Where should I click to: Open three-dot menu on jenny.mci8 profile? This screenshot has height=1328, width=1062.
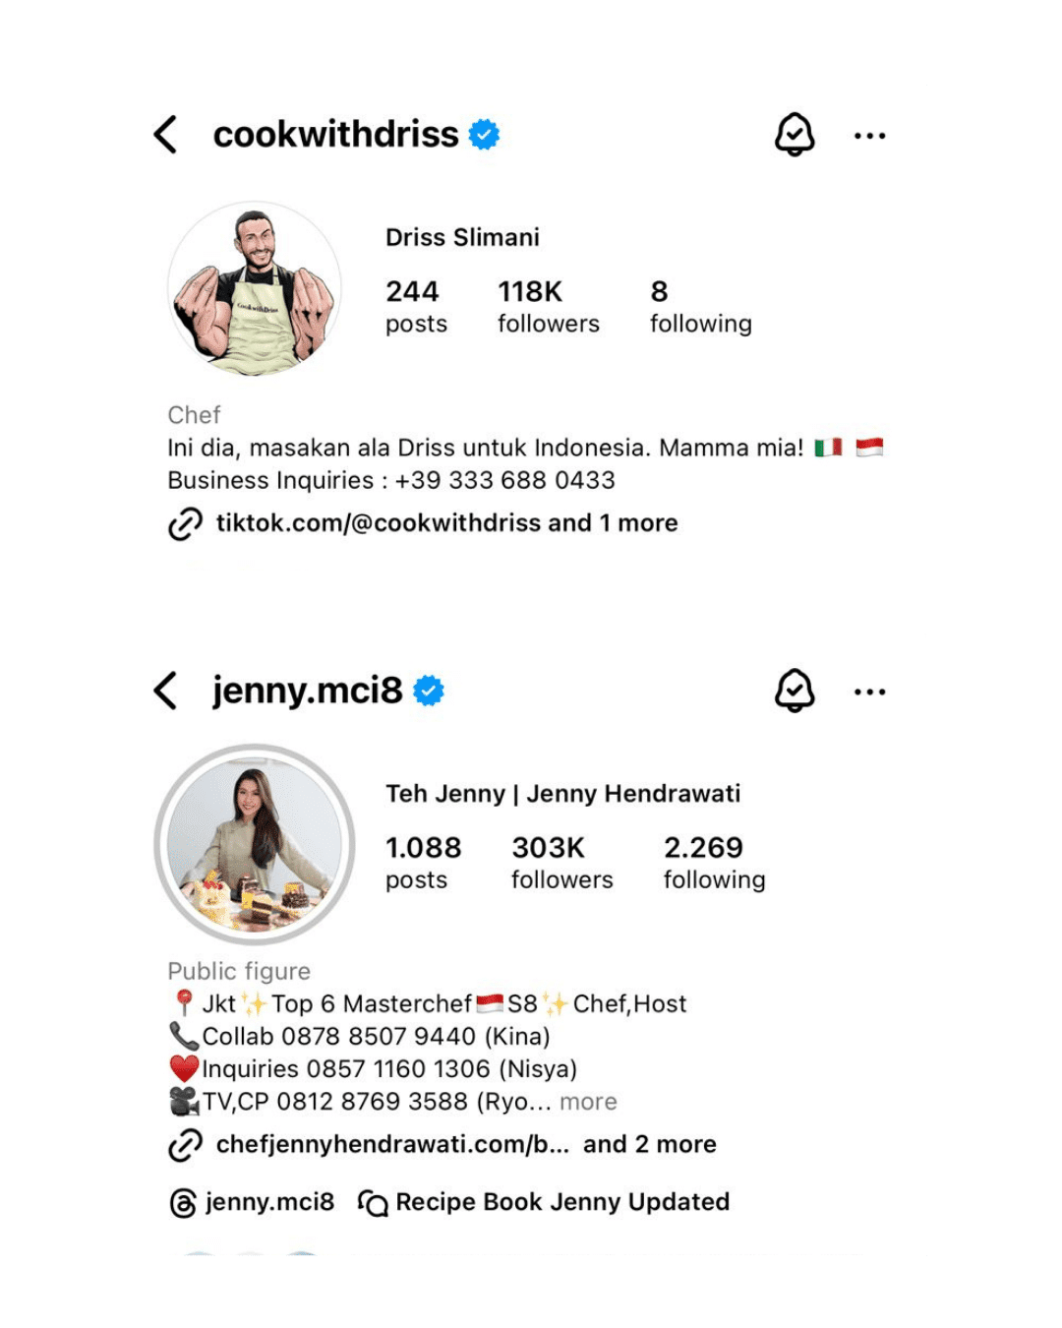pos(869,692)
